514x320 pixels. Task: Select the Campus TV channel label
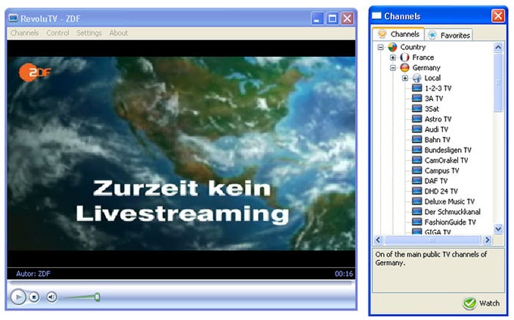tap(441, 171)
